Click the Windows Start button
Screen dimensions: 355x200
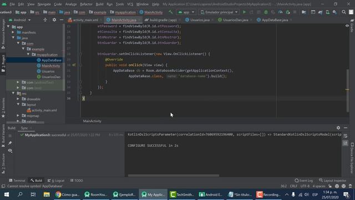[x=6, y=194]
